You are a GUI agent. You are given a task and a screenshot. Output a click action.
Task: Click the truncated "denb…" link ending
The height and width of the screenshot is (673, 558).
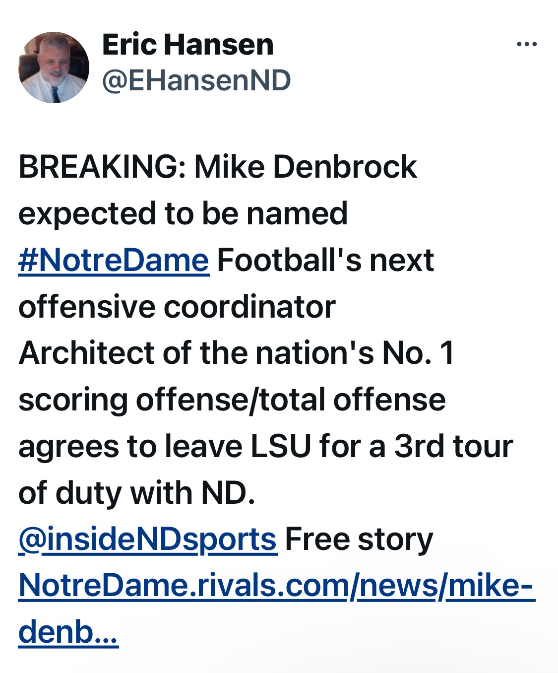pyautogui.click(x=68, y=632)
